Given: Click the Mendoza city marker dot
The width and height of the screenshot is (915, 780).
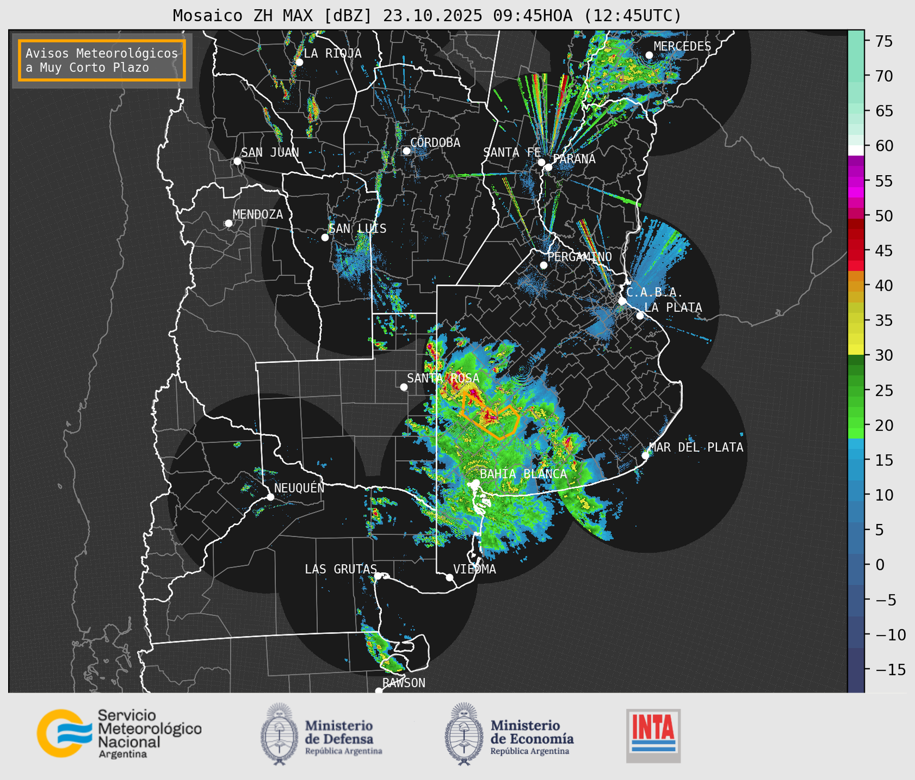Looking at the screenshot, I should click(x=228, y=223).
